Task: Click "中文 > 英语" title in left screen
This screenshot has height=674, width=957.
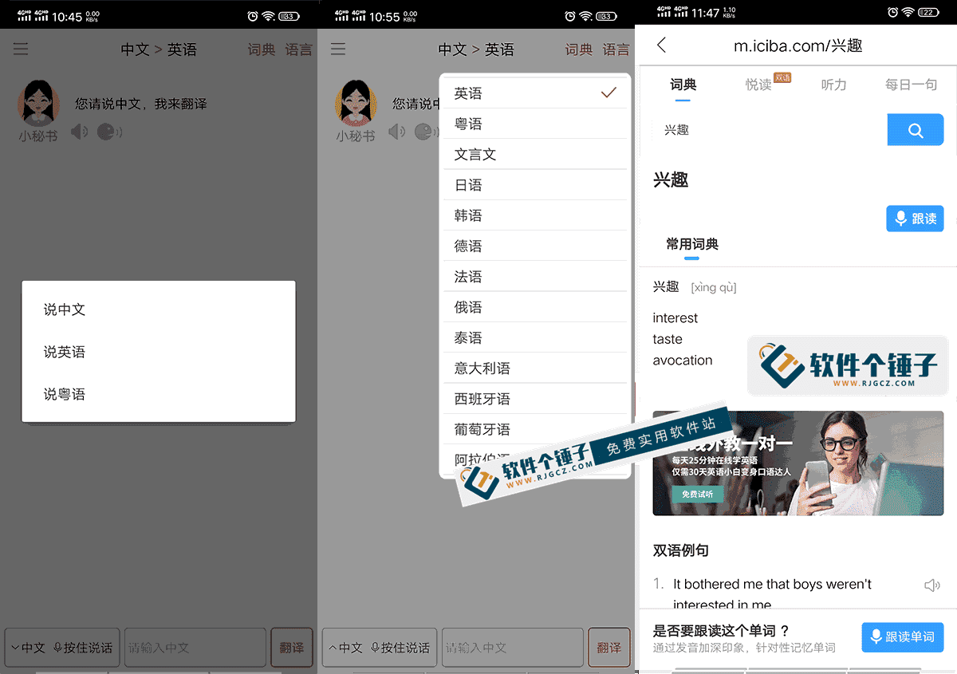Action: click(159, 49)
